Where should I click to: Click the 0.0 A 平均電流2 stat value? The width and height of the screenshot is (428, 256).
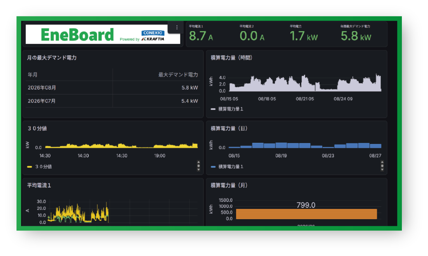coord(252,36)
